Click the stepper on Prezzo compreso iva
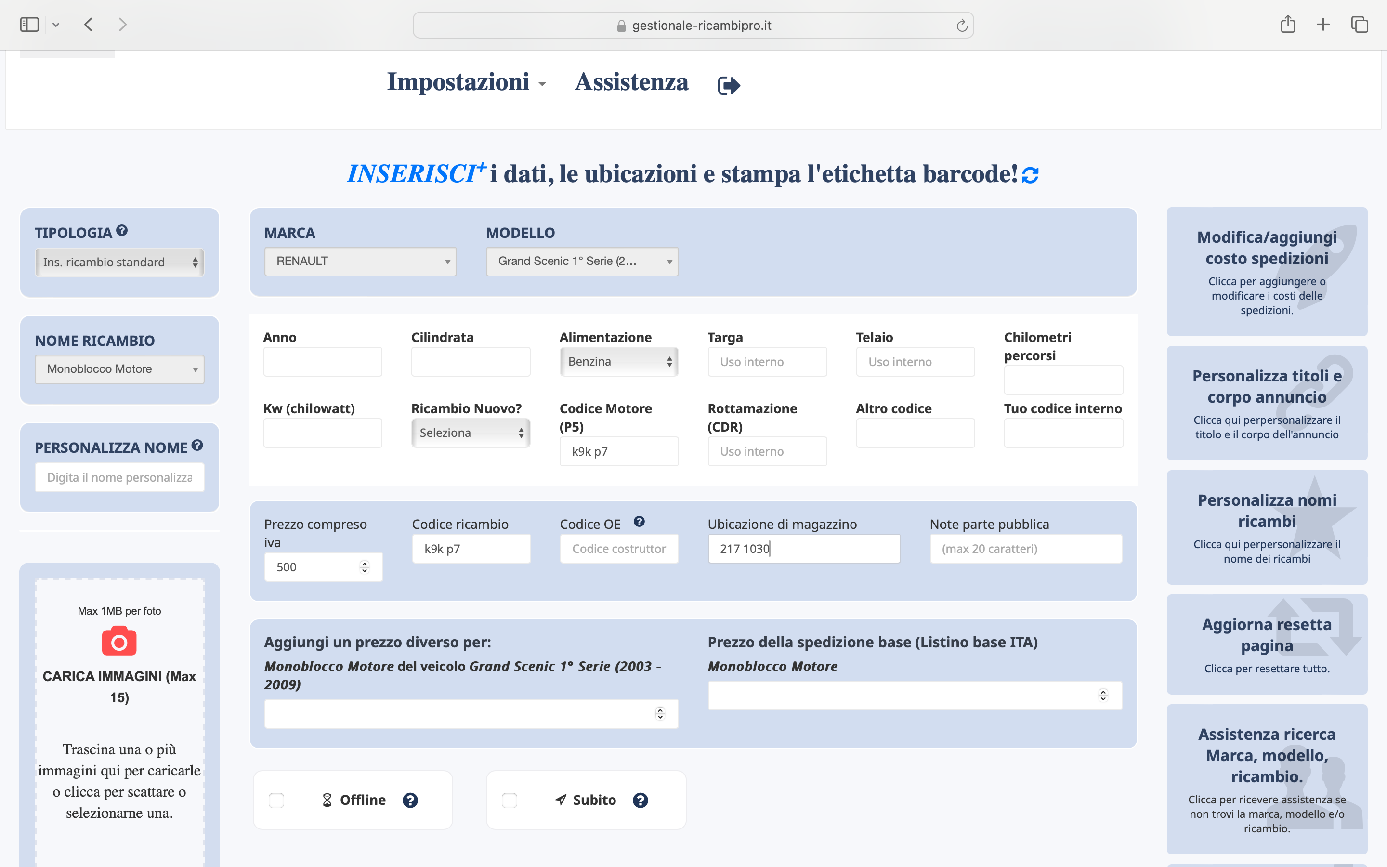 point(365,567)
